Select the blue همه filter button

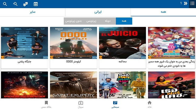(124, 21)
